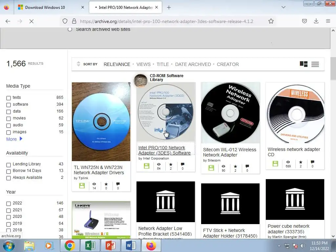Expand the list all tabs chevron

point(283,7)
